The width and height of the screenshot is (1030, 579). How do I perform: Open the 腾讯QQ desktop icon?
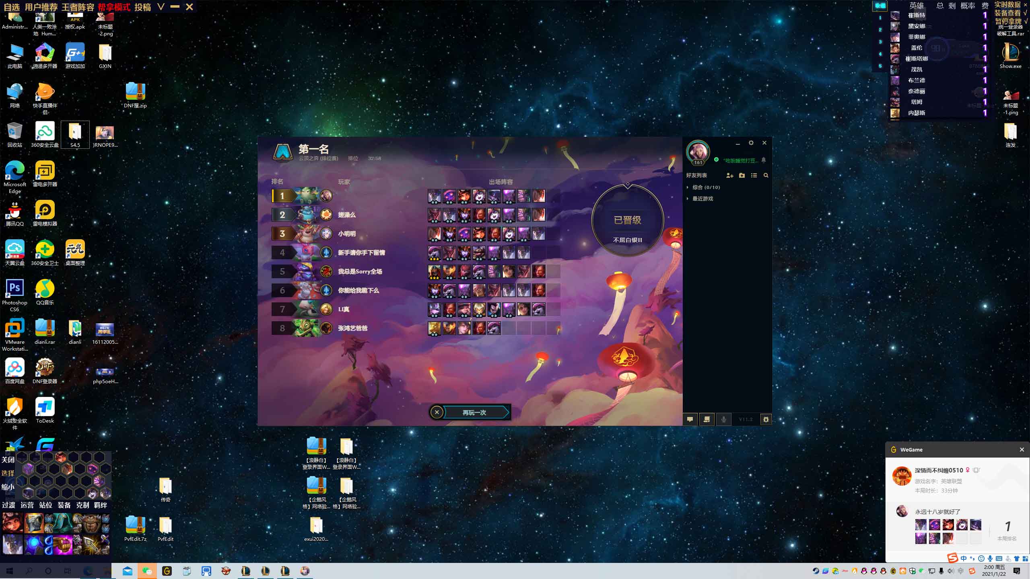coord(15,213)
